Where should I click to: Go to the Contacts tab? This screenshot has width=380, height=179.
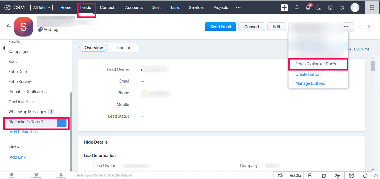click(108, 8)
